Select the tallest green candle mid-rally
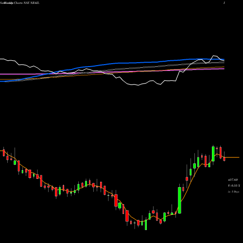Image resolution: width=243 pixels, height=243 pixels. (179, 200)
